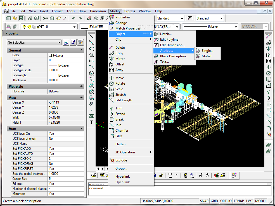Image resolution: width=275 pixels, height=206 pixels.
Task: Click the Rotate icon in right toolbar
Action: tap(269, 73)
